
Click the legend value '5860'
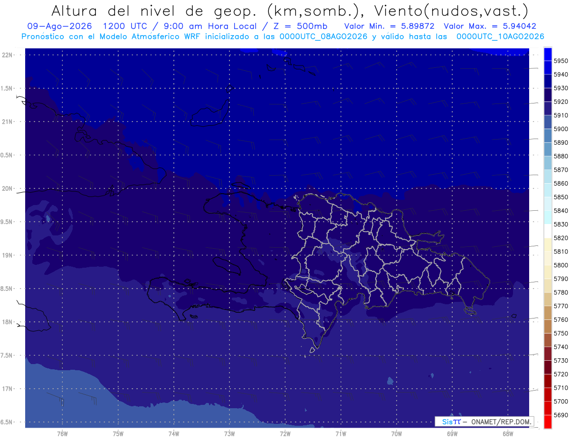tap(561, 183)
